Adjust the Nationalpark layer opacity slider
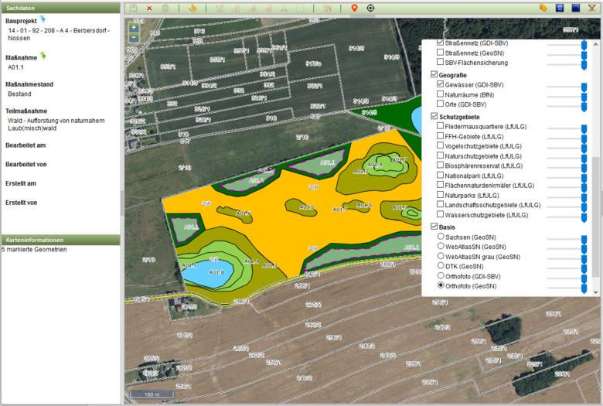603x406 pixels. [584, 178]
